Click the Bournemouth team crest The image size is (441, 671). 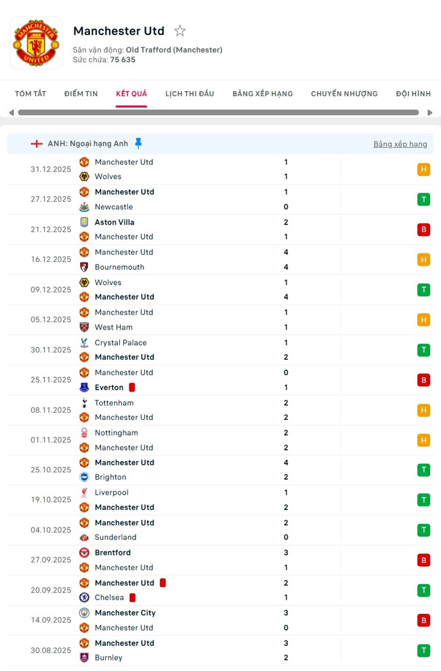pyautogui.click(x=84, y=267)
